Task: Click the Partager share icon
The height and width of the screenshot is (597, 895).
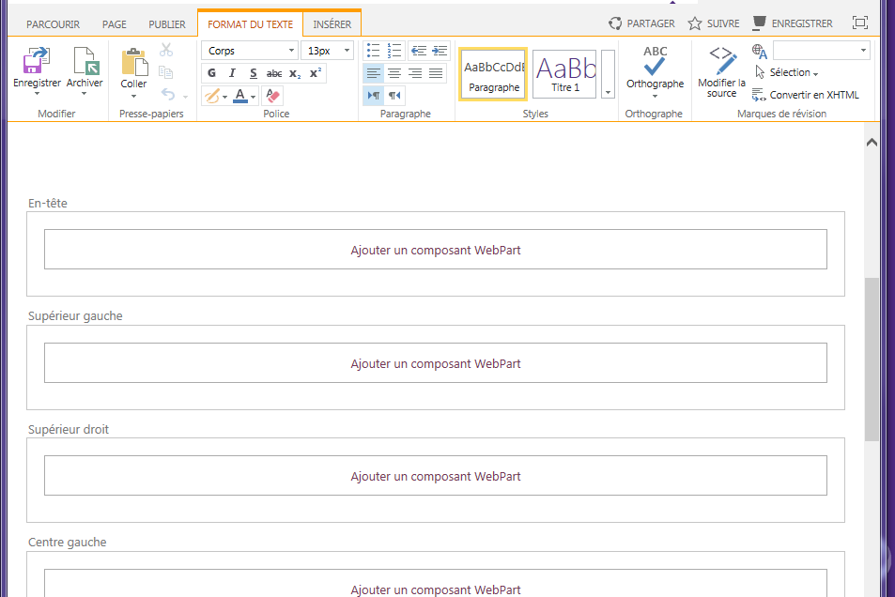Action: point(615,23)
